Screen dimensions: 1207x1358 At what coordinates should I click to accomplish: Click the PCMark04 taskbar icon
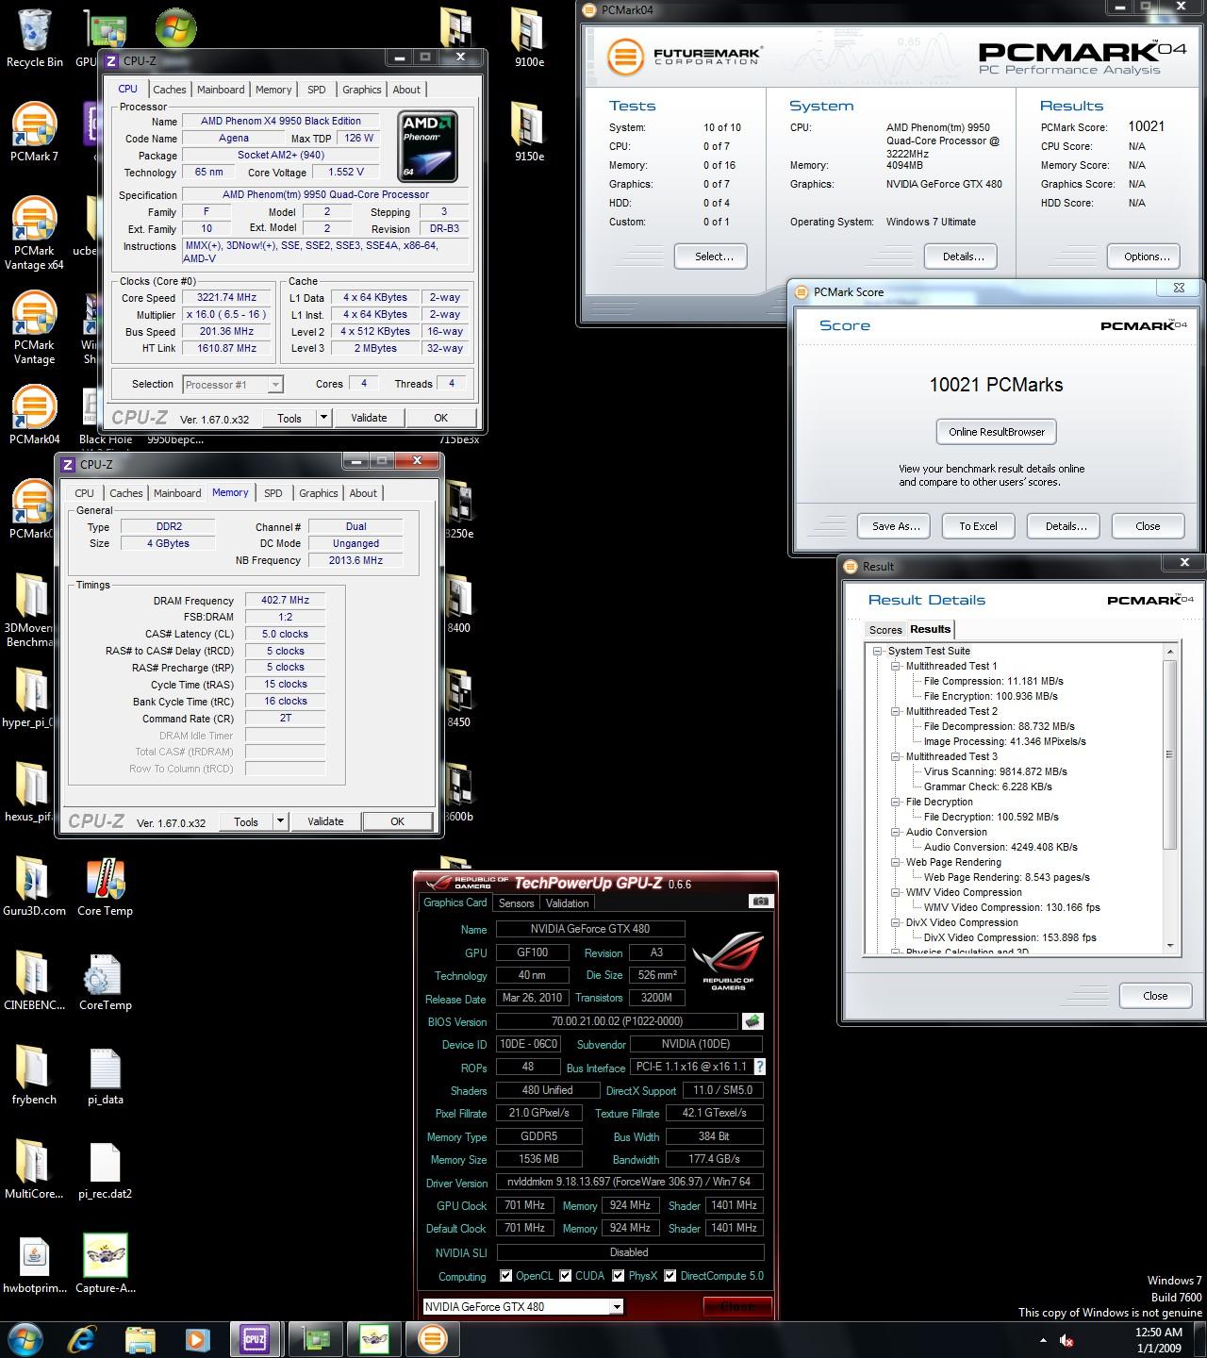click(x=432, y=1338)
